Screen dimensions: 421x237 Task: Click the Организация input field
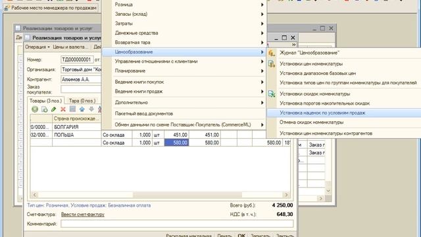[x=81, y=69]
